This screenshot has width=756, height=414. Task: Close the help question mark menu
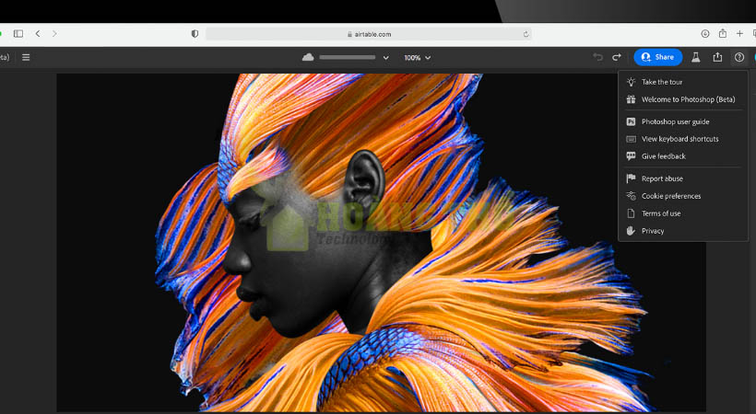click(x=739, y=57)
